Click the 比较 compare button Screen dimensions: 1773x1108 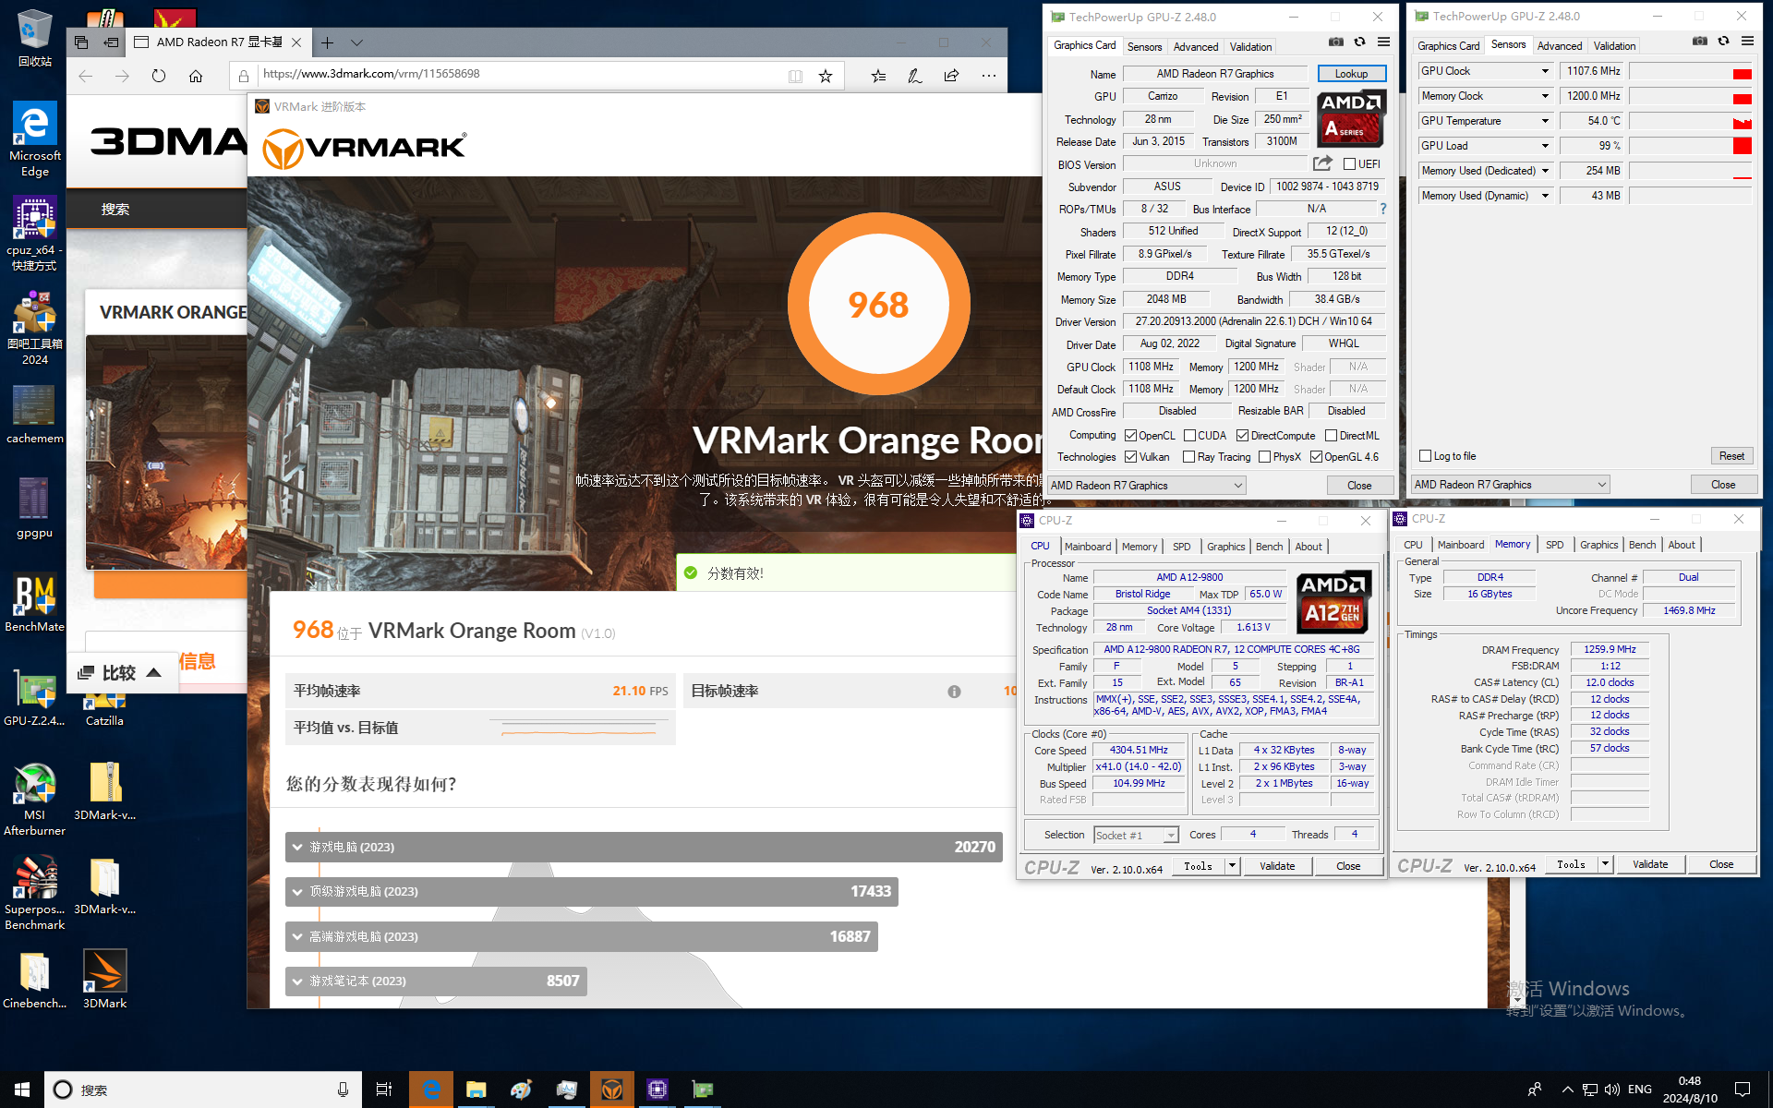pyautogui.click(x=120, y=673)
